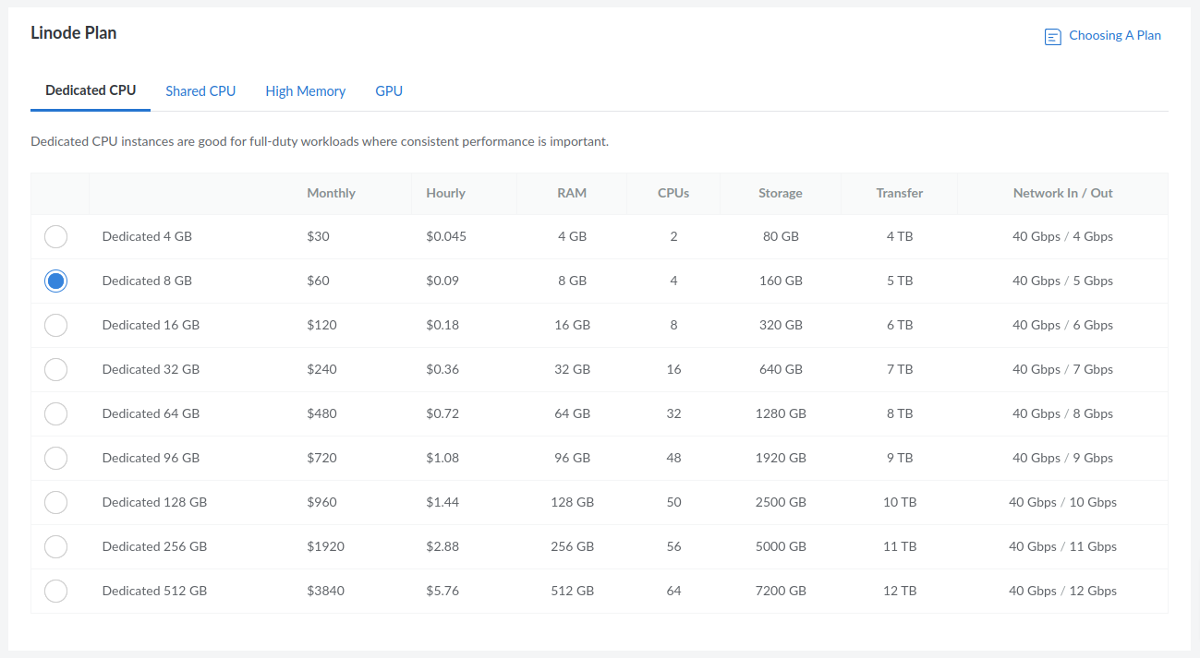
Task: Click the RAM column header
Action: pos(572,193)
